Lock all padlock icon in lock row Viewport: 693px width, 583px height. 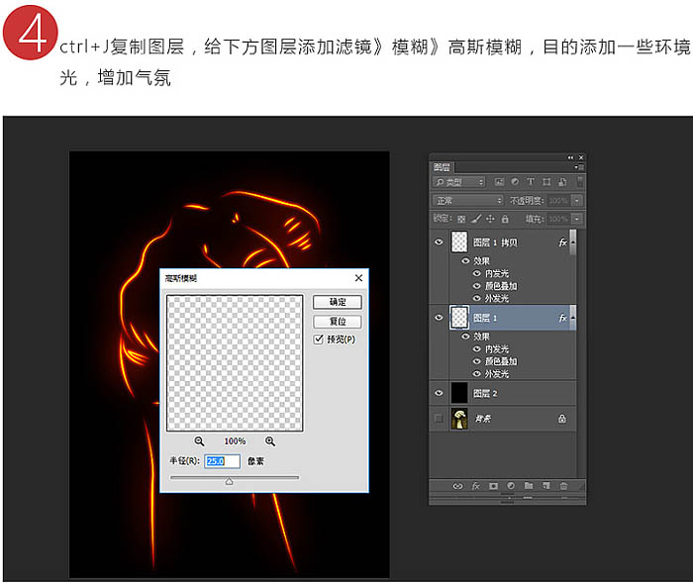pos(505,219)
